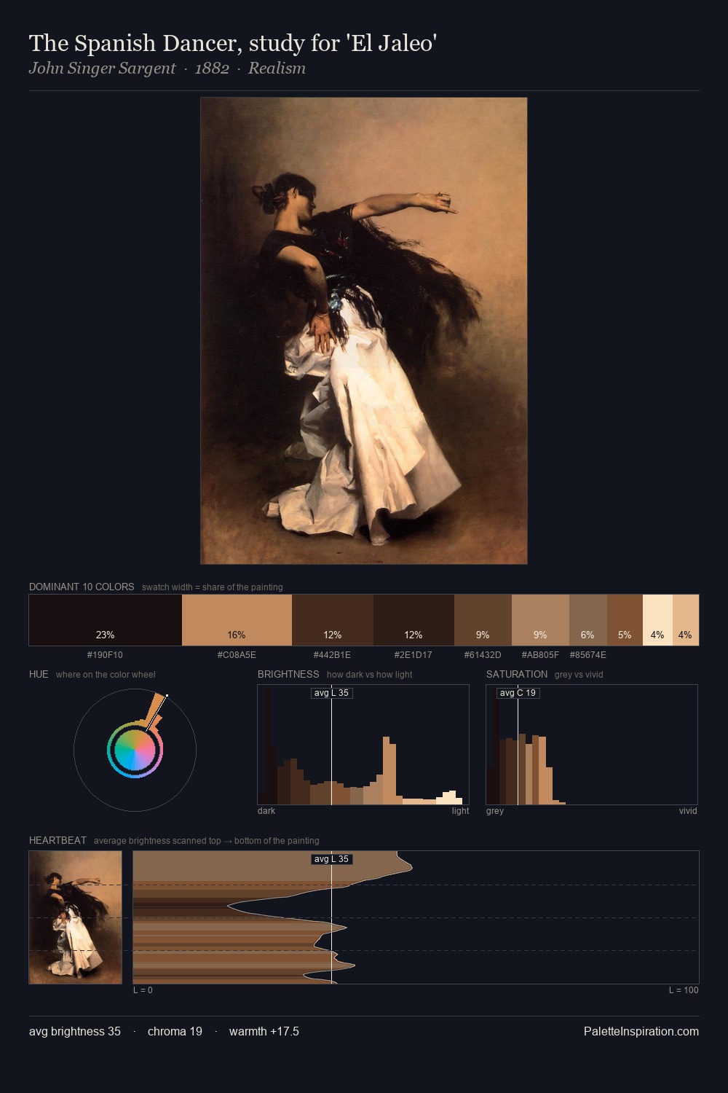Click the #C08A5E hex code label
The image size is (728, 1093).
coord(237,654)
